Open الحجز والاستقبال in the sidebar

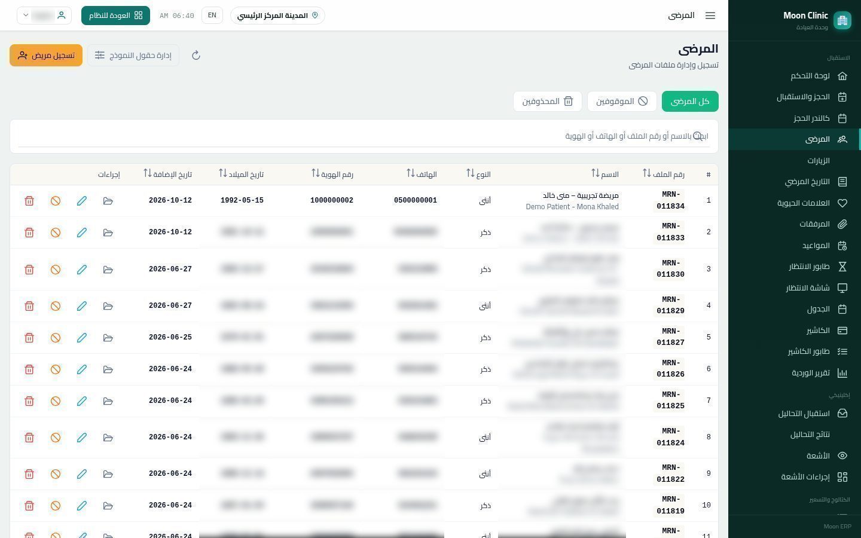(x=795, y=97)
